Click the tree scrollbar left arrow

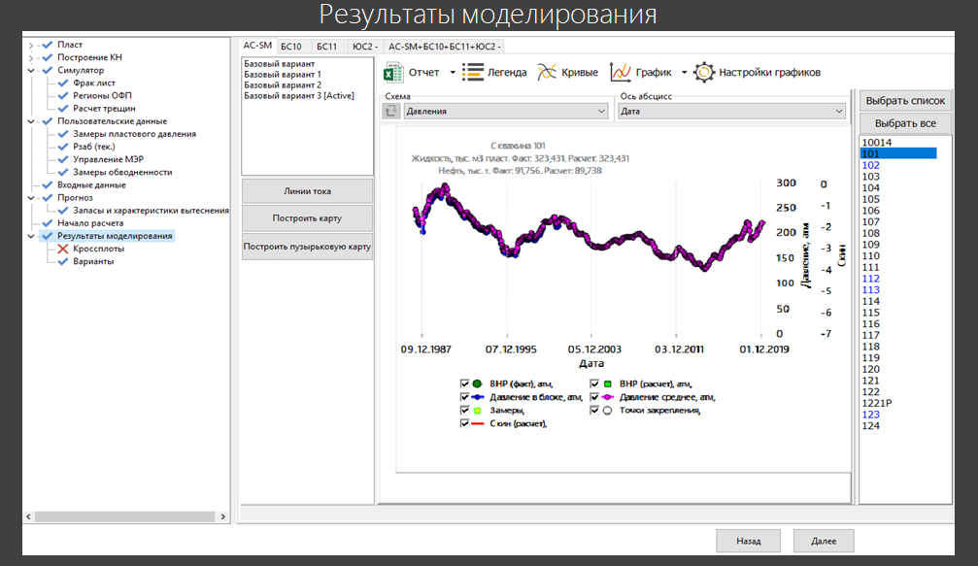29,516
